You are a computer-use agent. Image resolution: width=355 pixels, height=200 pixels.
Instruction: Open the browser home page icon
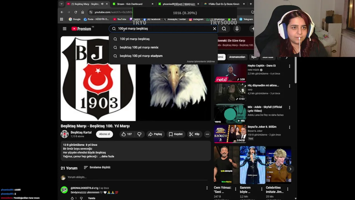(x=83, y=12)
